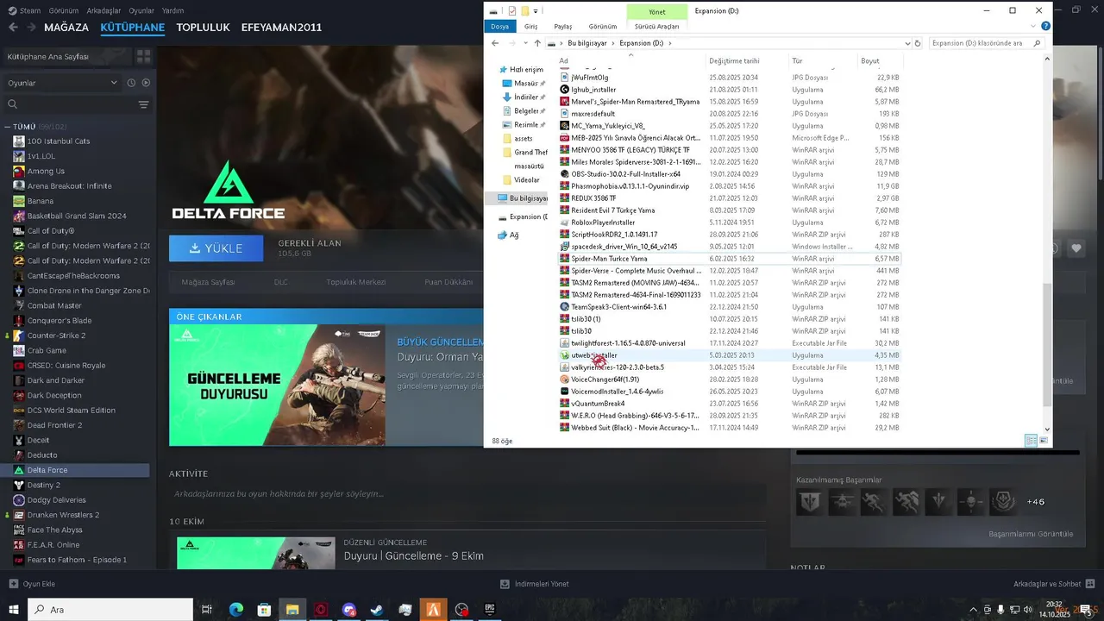
Task: Open the güncelleme duyurusu featured thumbnail
Action: 276,385
